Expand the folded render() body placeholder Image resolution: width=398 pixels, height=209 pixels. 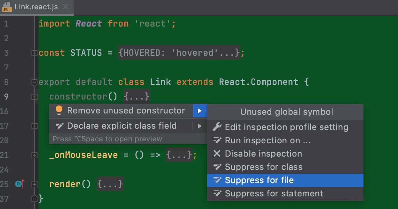[x=109, y=184]
